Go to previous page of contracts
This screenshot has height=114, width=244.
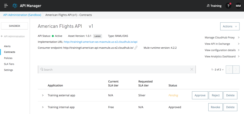pyautogui.click(x=229, y=69)
